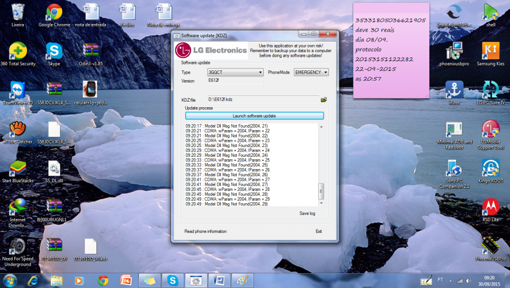Viewport: 510px width, 288px height.
Task: Launch the Skype desktop shortcut
Action: 54,55
